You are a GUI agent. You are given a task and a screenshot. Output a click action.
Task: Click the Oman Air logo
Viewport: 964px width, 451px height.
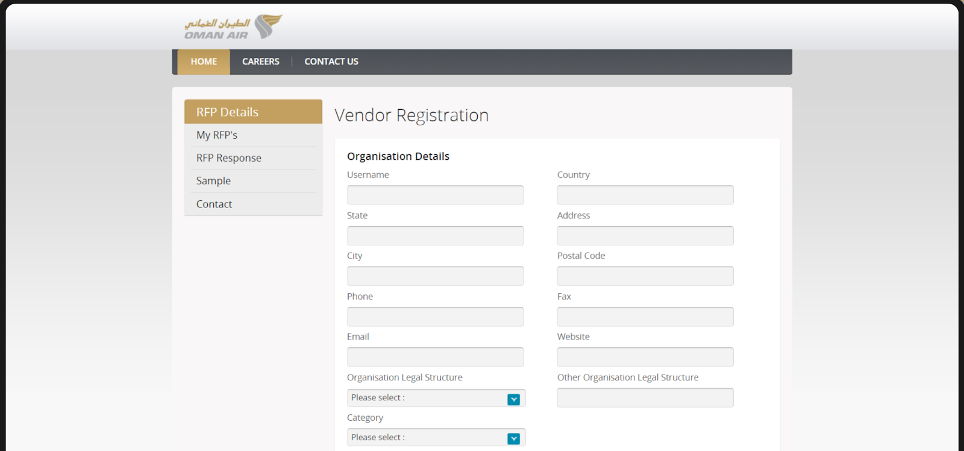coord(233,27)
